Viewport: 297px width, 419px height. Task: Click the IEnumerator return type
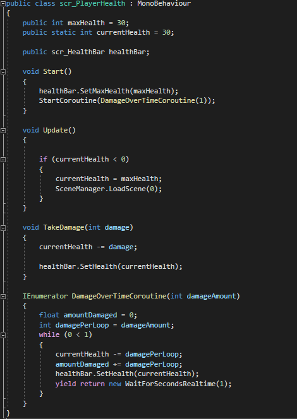[45, 297]
